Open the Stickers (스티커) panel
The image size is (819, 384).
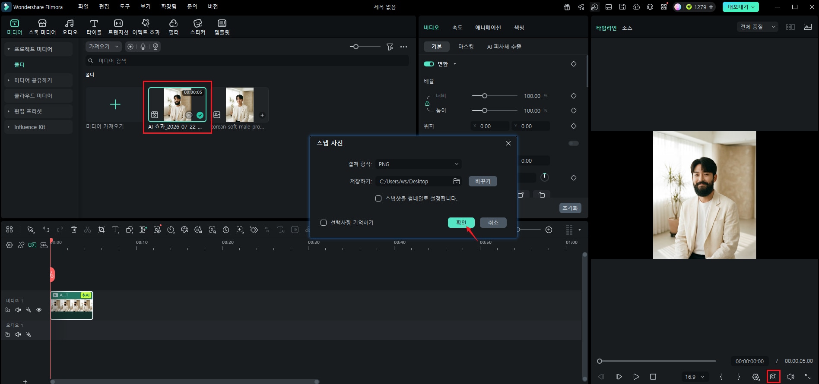tap(198, 27)
